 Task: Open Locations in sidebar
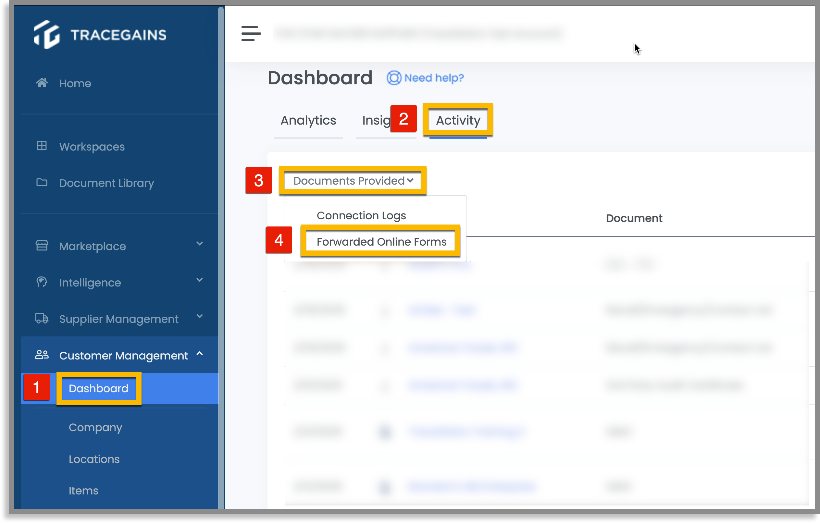(x=94, y=459)
